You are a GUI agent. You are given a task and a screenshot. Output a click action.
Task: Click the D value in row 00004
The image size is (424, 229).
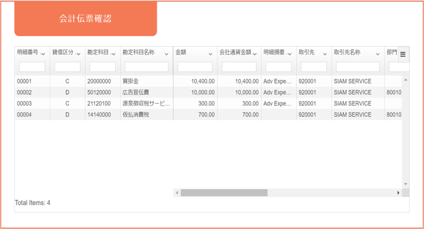pos(67,114)
